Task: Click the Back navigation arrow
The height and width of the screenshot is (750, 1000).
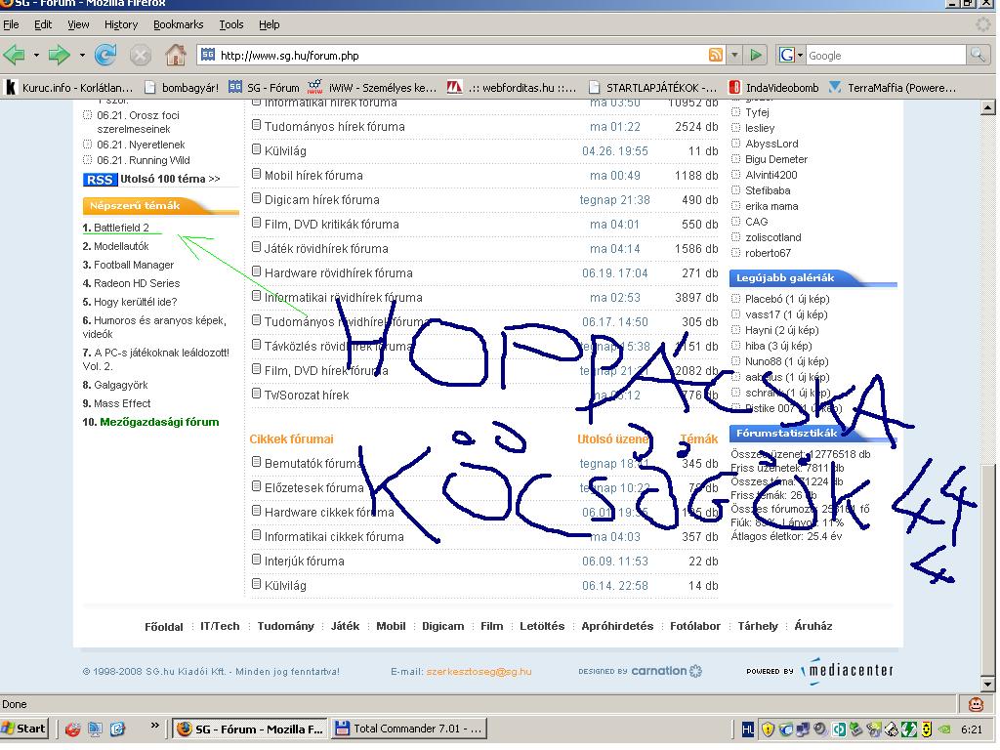Action: tap(15, 55)
